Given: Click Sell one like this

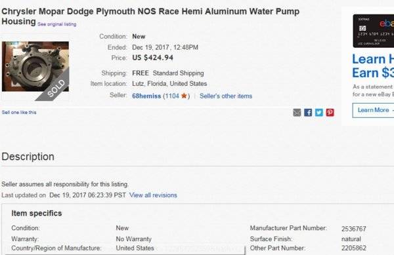Looking at the screenshot, I should 19,112.
